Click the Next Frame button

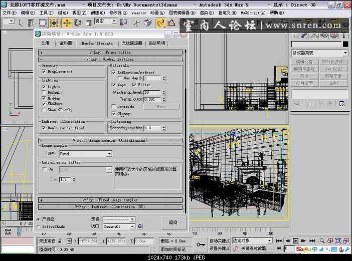pos(303,241)
